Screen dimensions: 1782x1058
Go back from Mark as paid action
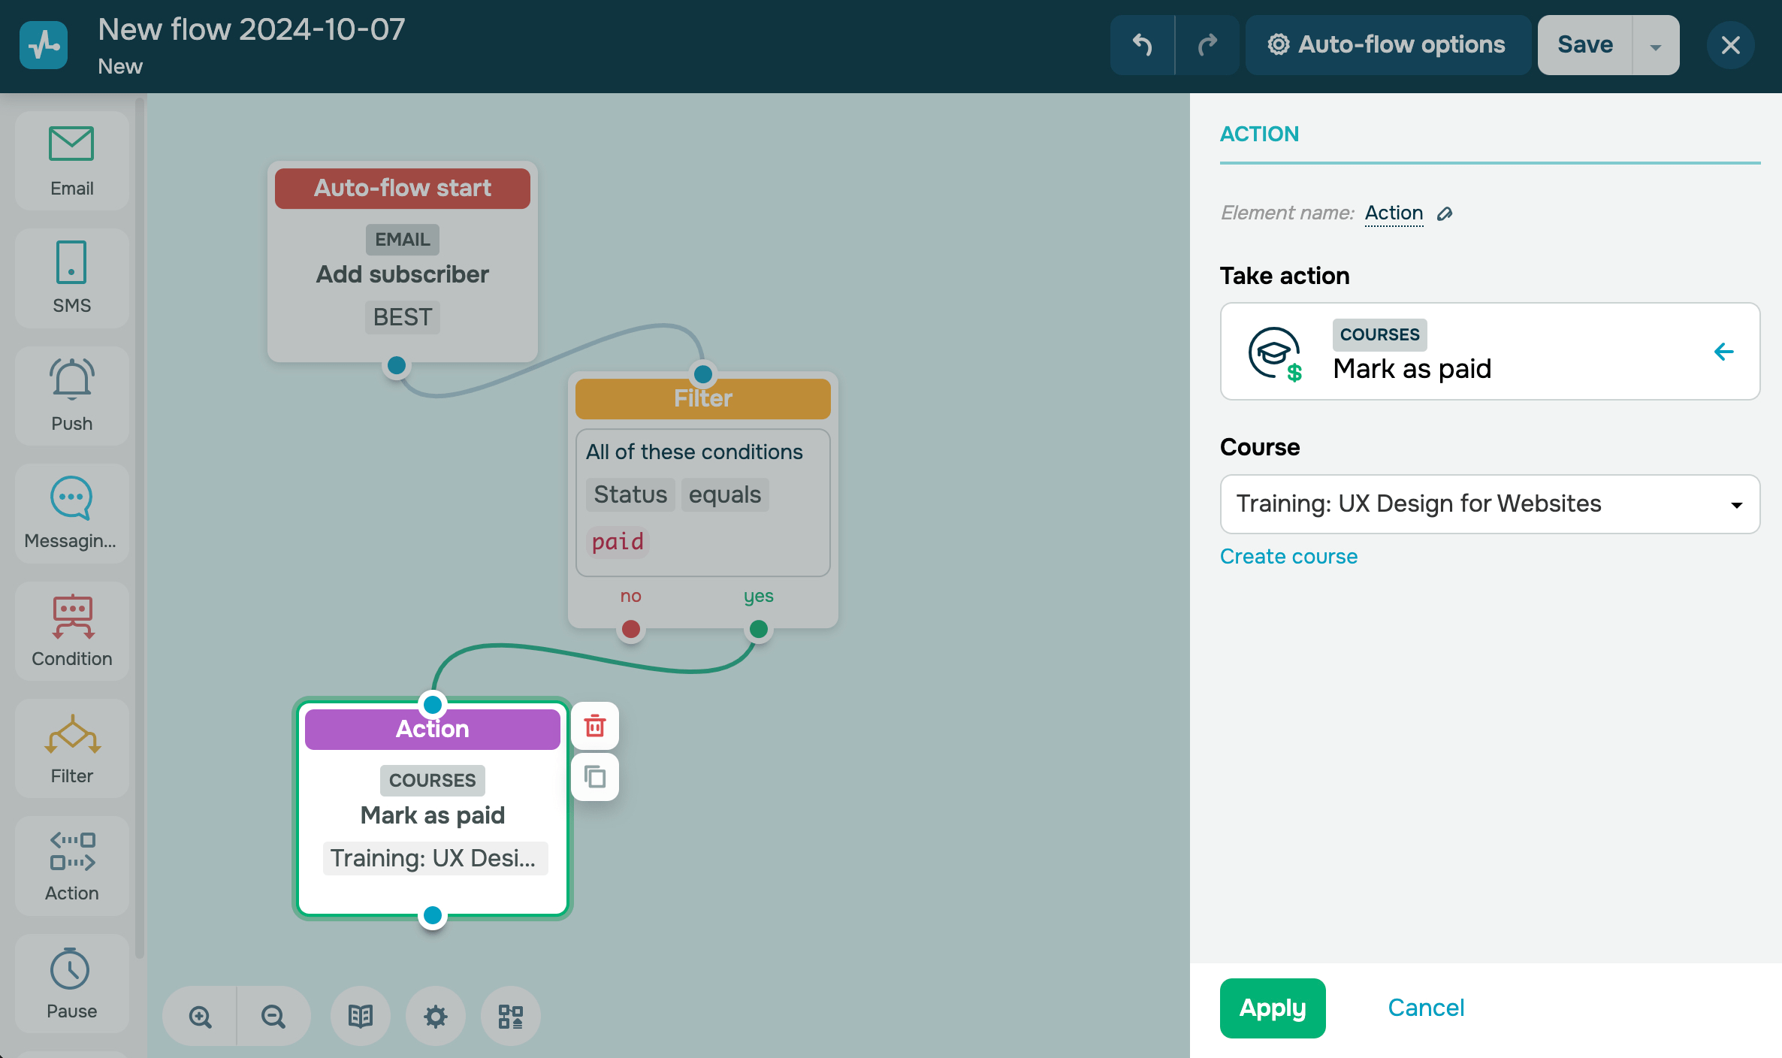tap(1723, 352)
